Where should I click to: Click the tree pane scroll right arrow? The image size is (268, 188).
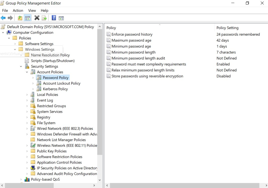94,185
